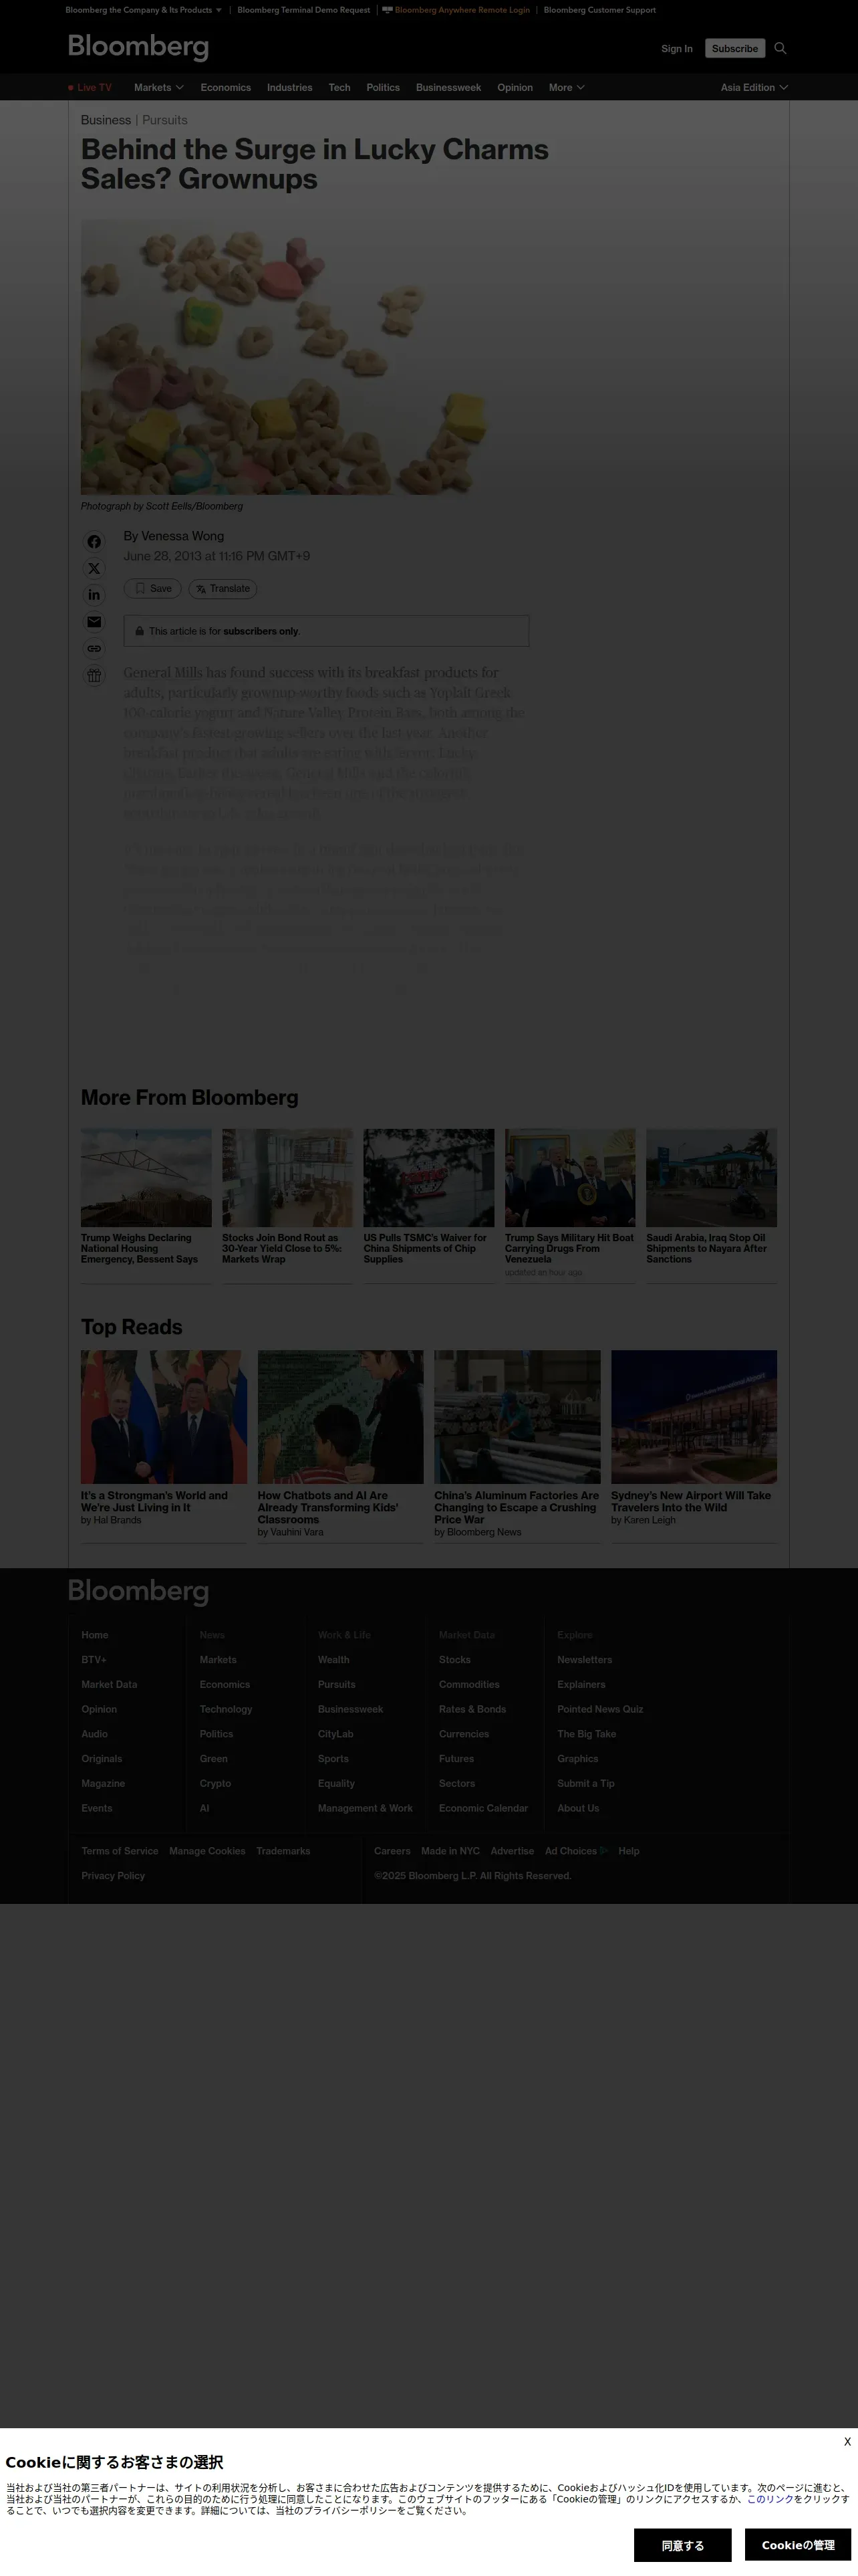Open Politics section in navigation bar

(x=382, y=88)
